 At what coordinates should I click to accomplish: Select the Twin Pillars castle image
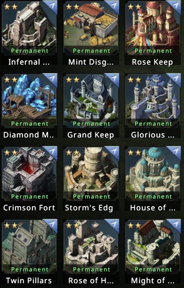click(x=29, y=246)
